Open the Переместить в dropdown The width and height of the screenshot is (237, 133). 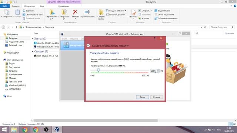pos(51,17)
